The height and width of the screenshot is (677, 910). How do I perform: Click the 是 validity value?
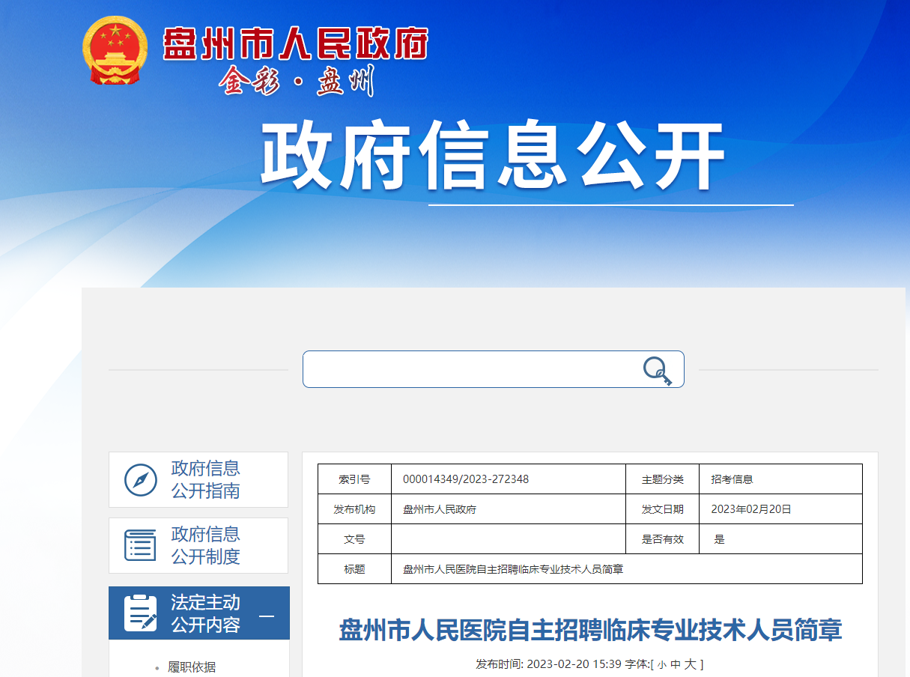click(x=720, y=539)
